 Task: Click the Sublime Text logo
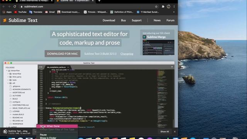click(20, 20)
